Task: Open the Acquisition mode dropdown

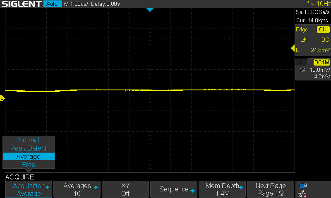Action: point(29,189)
